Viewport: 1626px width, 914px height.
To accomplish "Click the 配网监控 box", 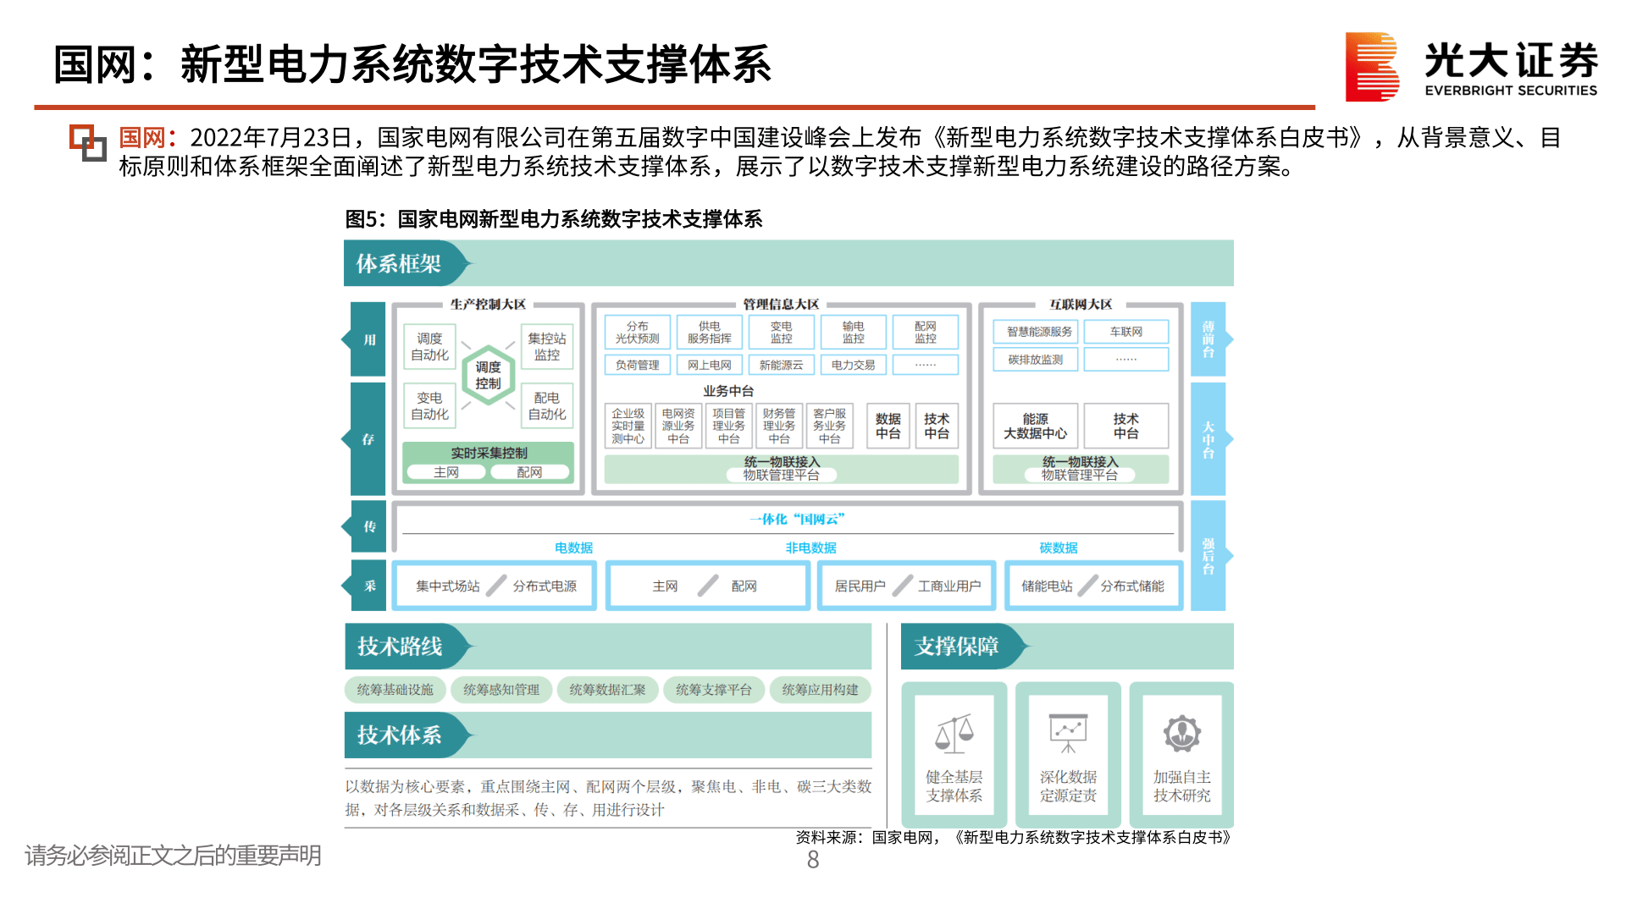I will point(926,332).
